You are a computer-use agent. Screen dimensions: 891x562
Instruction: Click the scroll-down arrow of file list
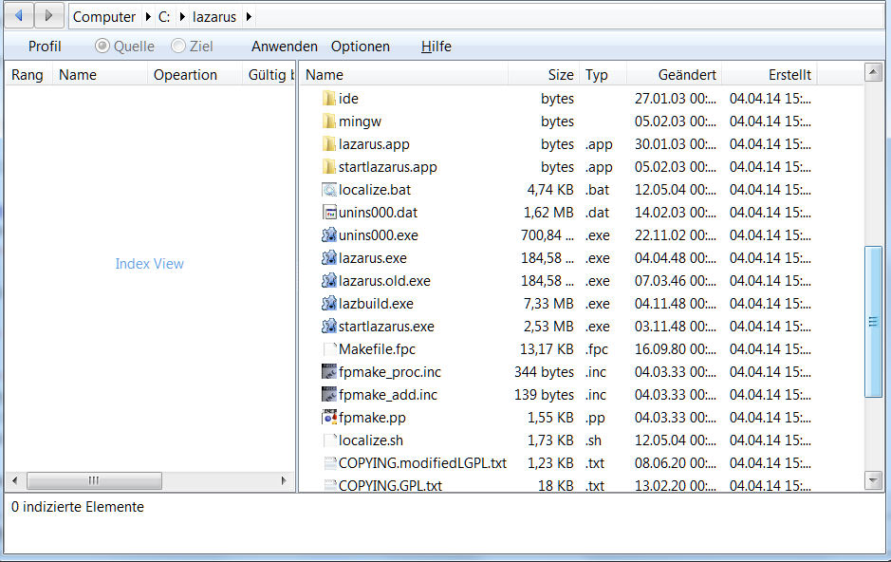click(874, 481)
